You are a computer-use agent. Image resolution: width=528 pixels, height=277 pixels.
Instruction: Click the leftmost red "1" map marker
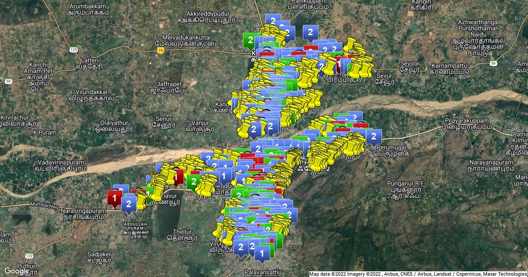pos(115,197)
